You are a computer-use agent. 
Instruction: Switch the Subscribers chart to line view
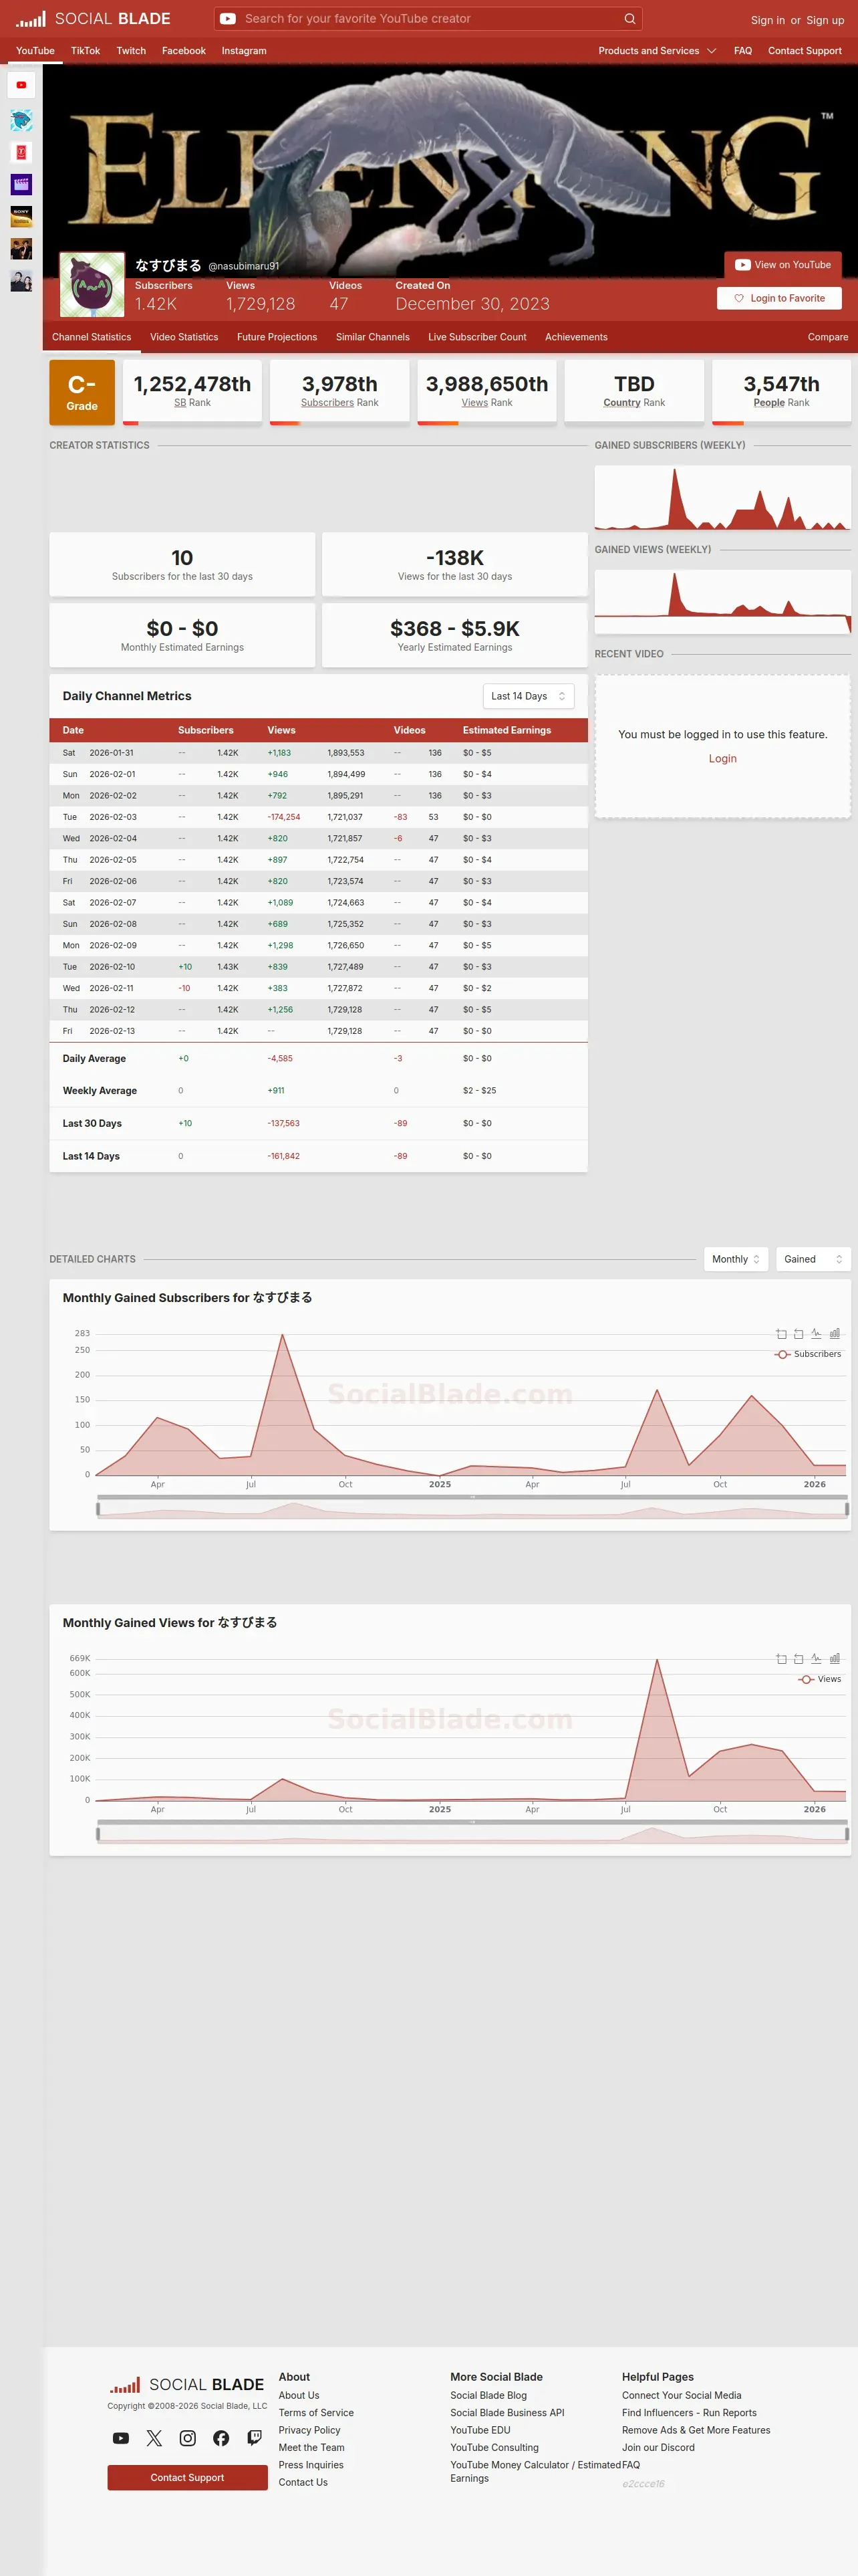(816, 1334)
